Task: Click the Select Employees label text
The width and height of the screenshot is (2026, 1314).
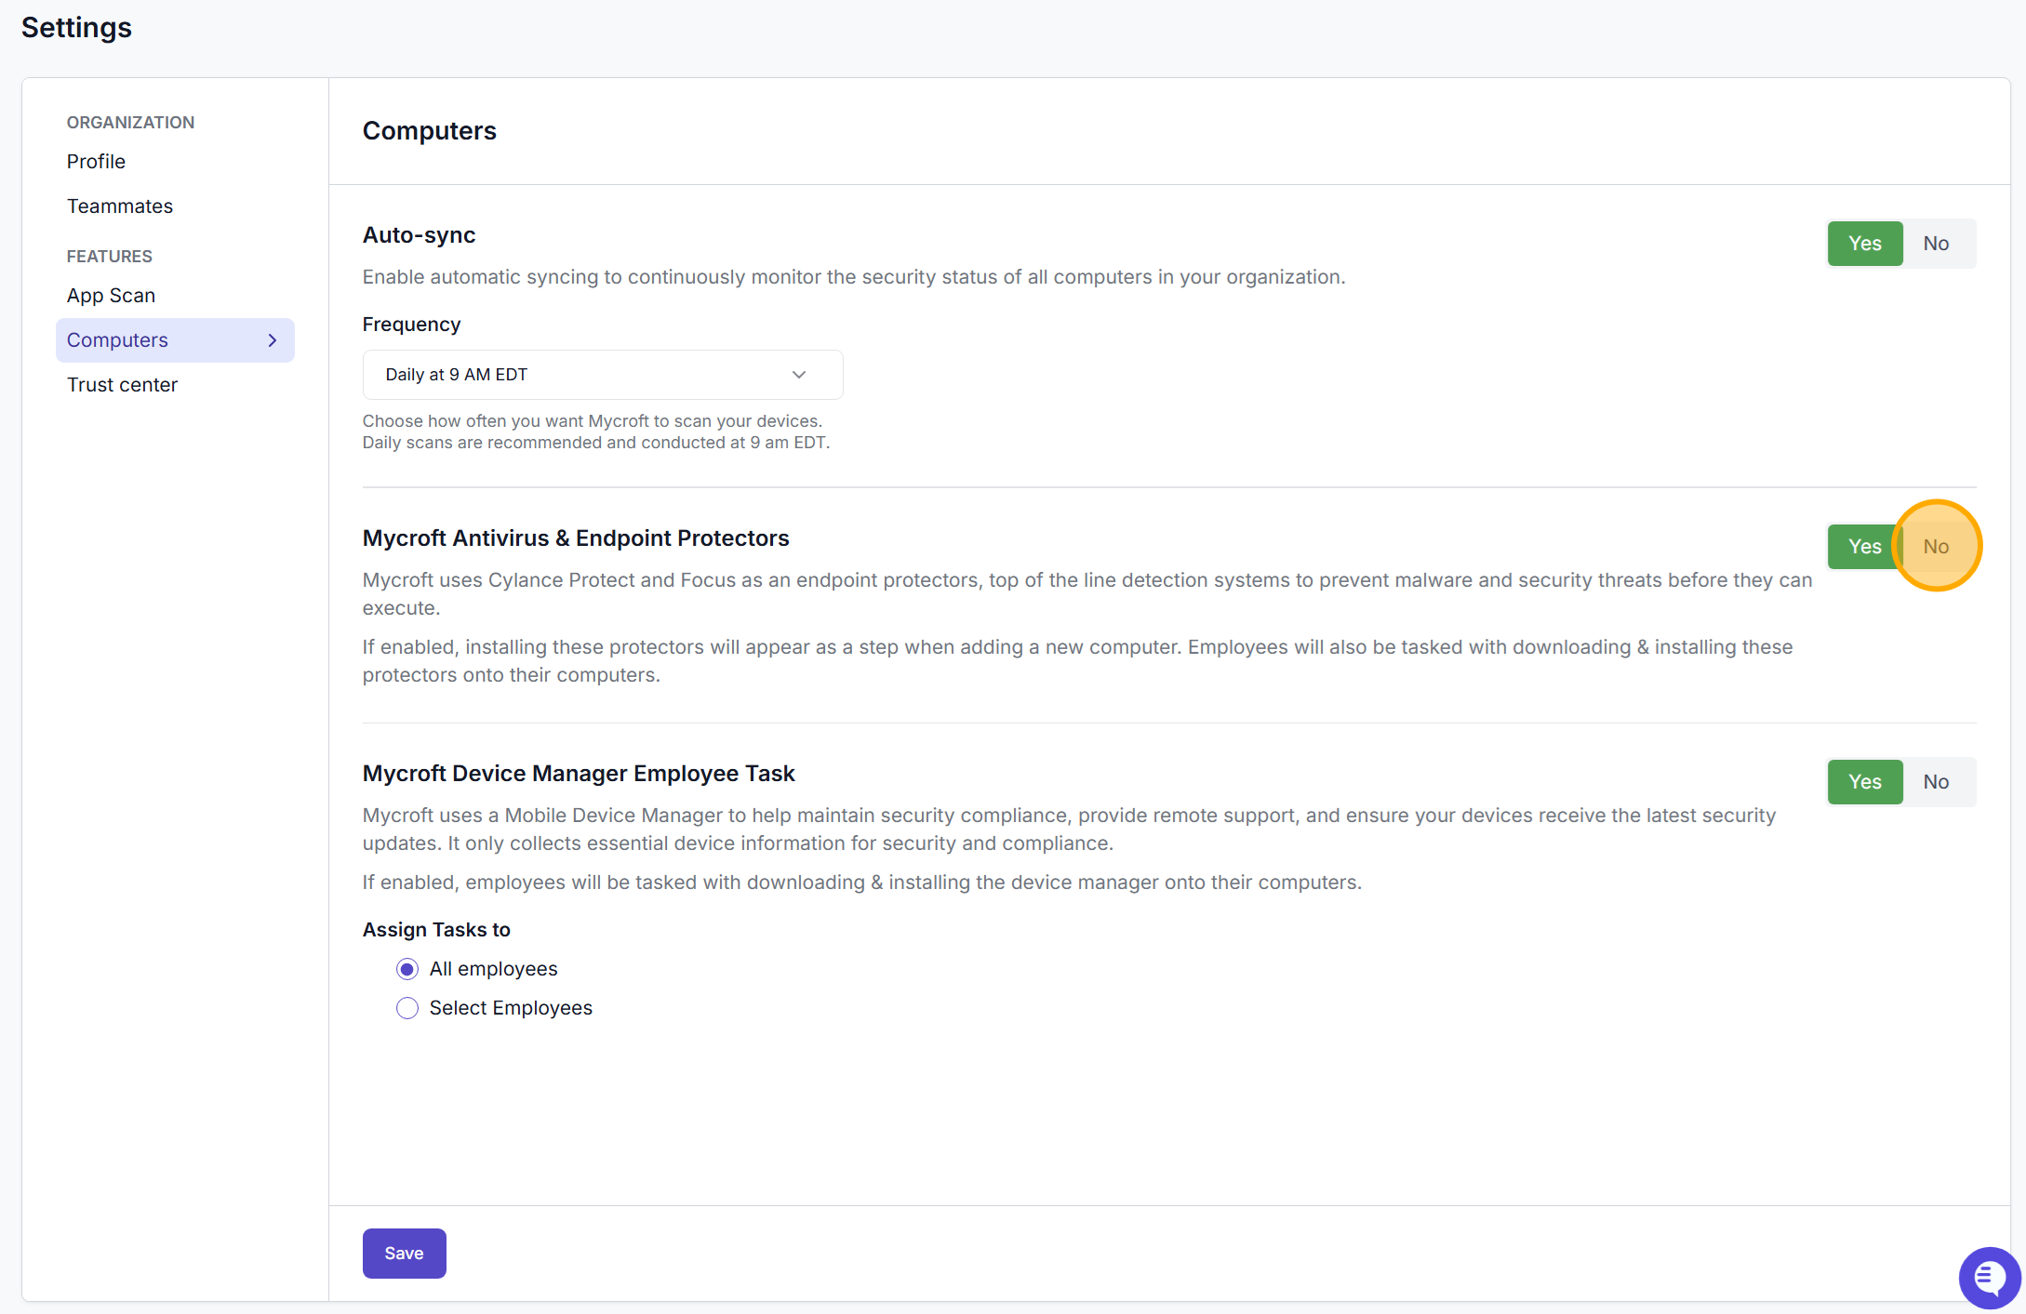Action: click(511, 1008)
